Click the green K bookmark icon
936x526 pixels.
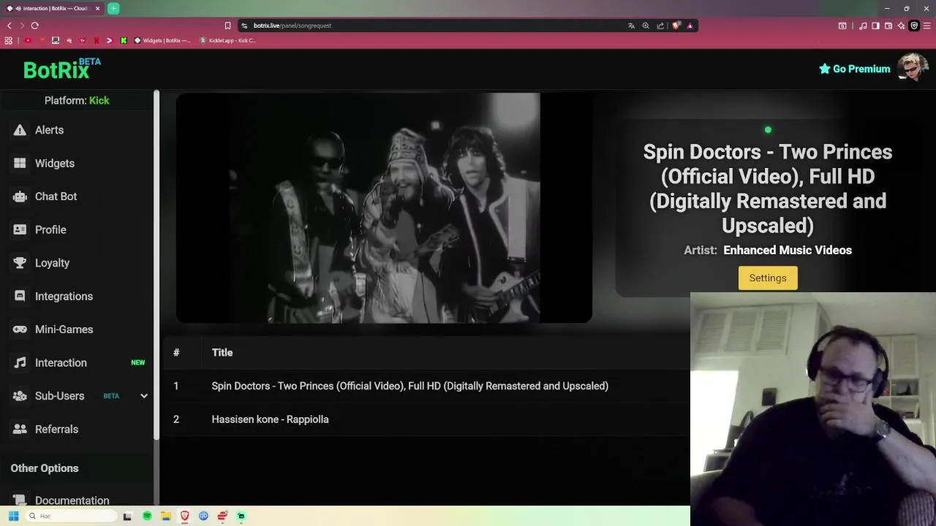tap(124, 40)
